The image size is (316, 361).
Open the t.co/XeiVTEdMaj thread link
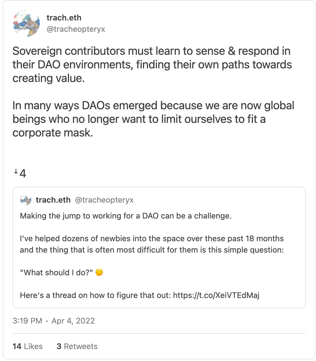[x=216, y=295]
